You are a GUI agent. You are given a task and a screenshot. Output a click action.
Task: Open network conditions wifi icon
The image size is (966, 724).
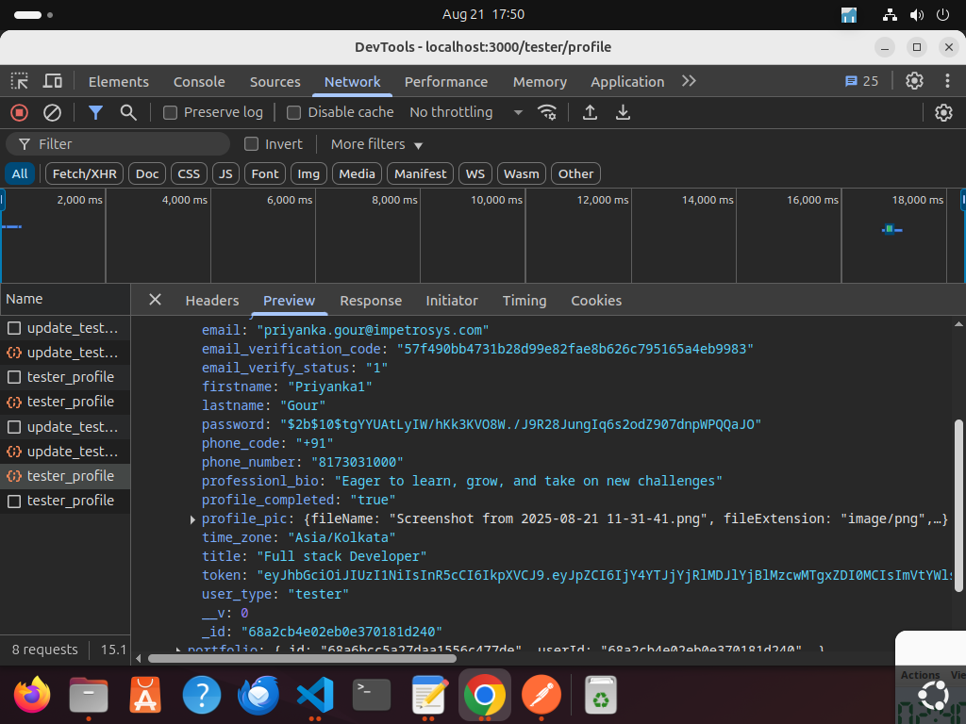click(547, 112)
